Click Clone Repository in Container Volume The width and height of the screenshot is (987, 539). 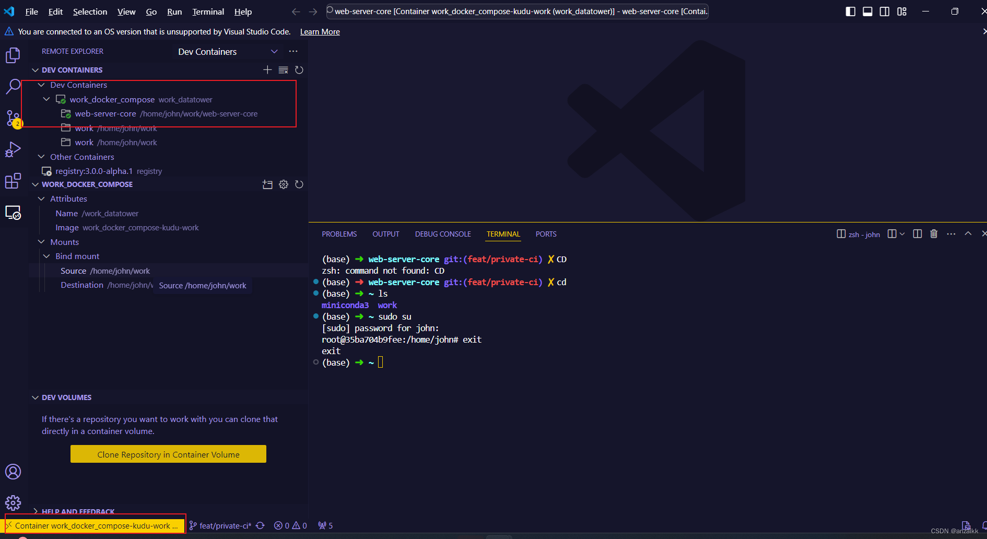click(168, 454)
